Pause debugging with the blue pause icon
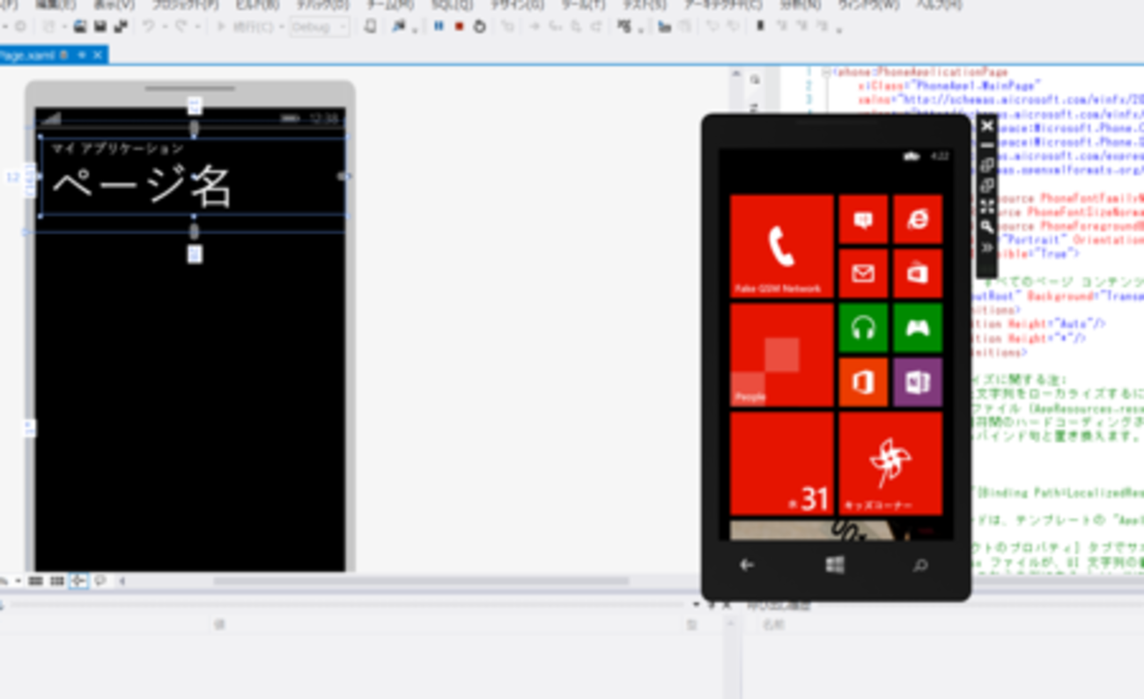The width and height of the screenshot is (1144, 699). pos(439,27)
